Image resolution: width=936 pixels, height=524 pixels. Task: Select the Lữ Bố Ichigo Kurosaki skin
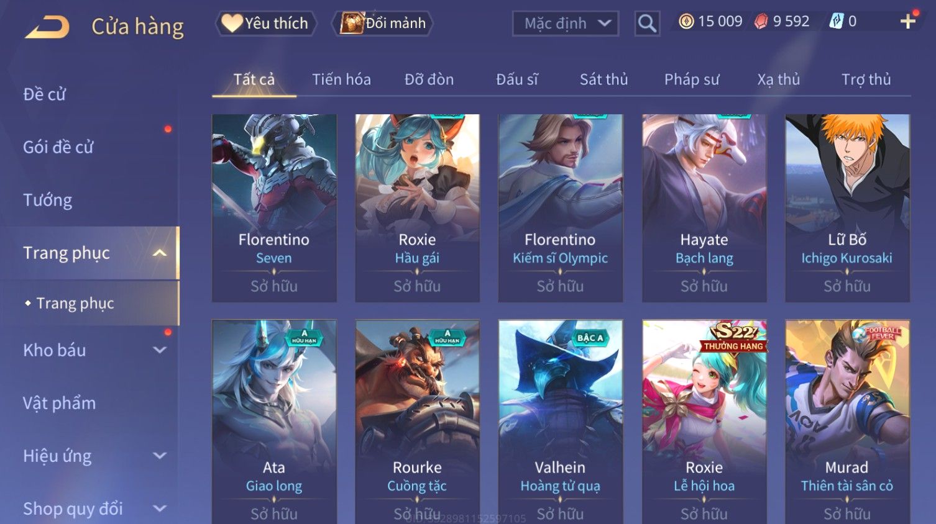[x=847, y=208]
